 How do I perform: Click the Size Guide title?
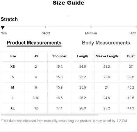coord(68,3)
